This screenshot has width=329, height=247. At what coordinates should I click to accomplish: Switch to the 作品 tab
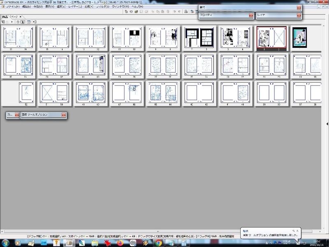(5, 16)
